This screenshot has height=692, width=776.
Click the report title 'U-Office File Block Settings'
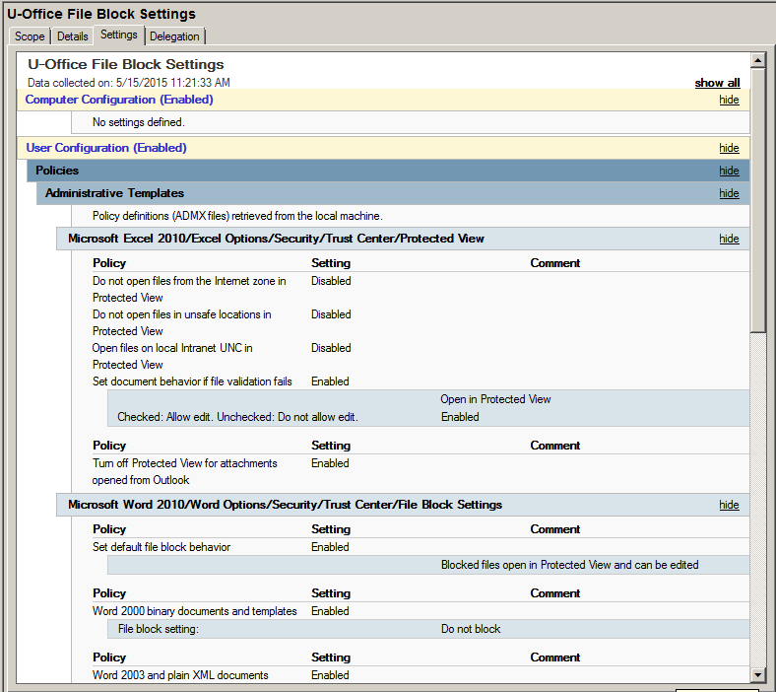click(126, 64)
